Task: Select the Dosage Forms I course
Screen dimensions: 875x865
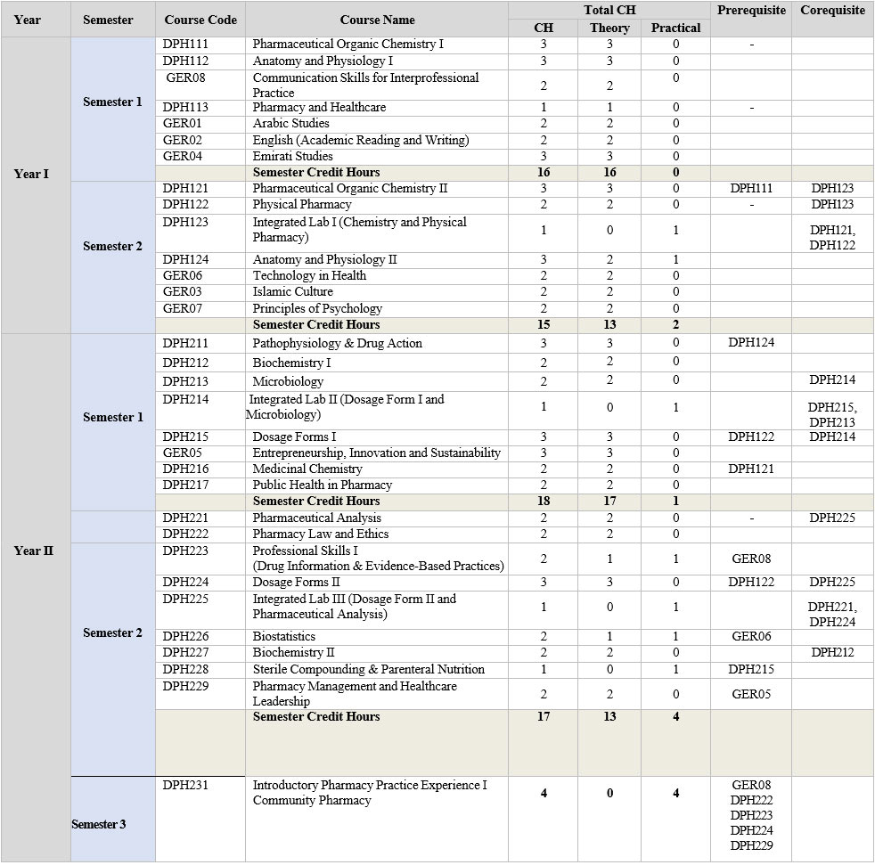Action: (x=294, y=437)
